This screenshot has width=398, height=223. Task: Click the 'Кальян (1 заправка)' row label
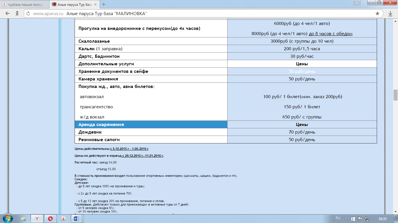click(101, 49)
